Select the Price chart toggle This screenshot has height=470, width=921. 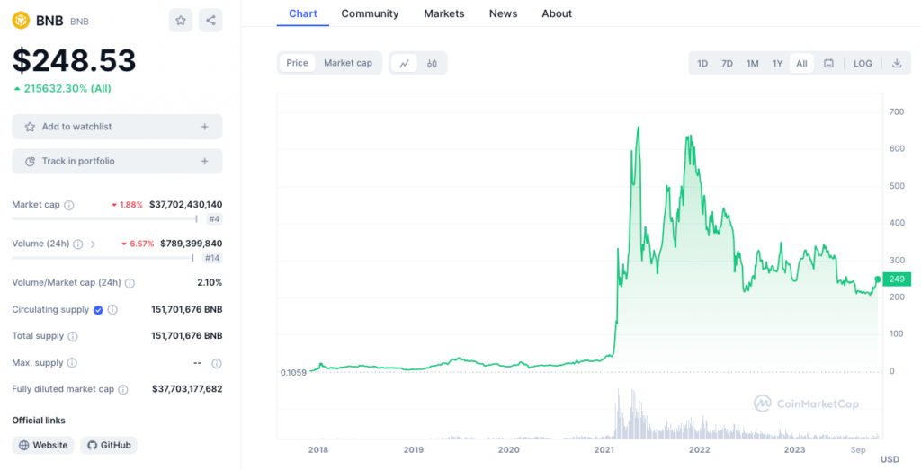click(x=297, y=64)
